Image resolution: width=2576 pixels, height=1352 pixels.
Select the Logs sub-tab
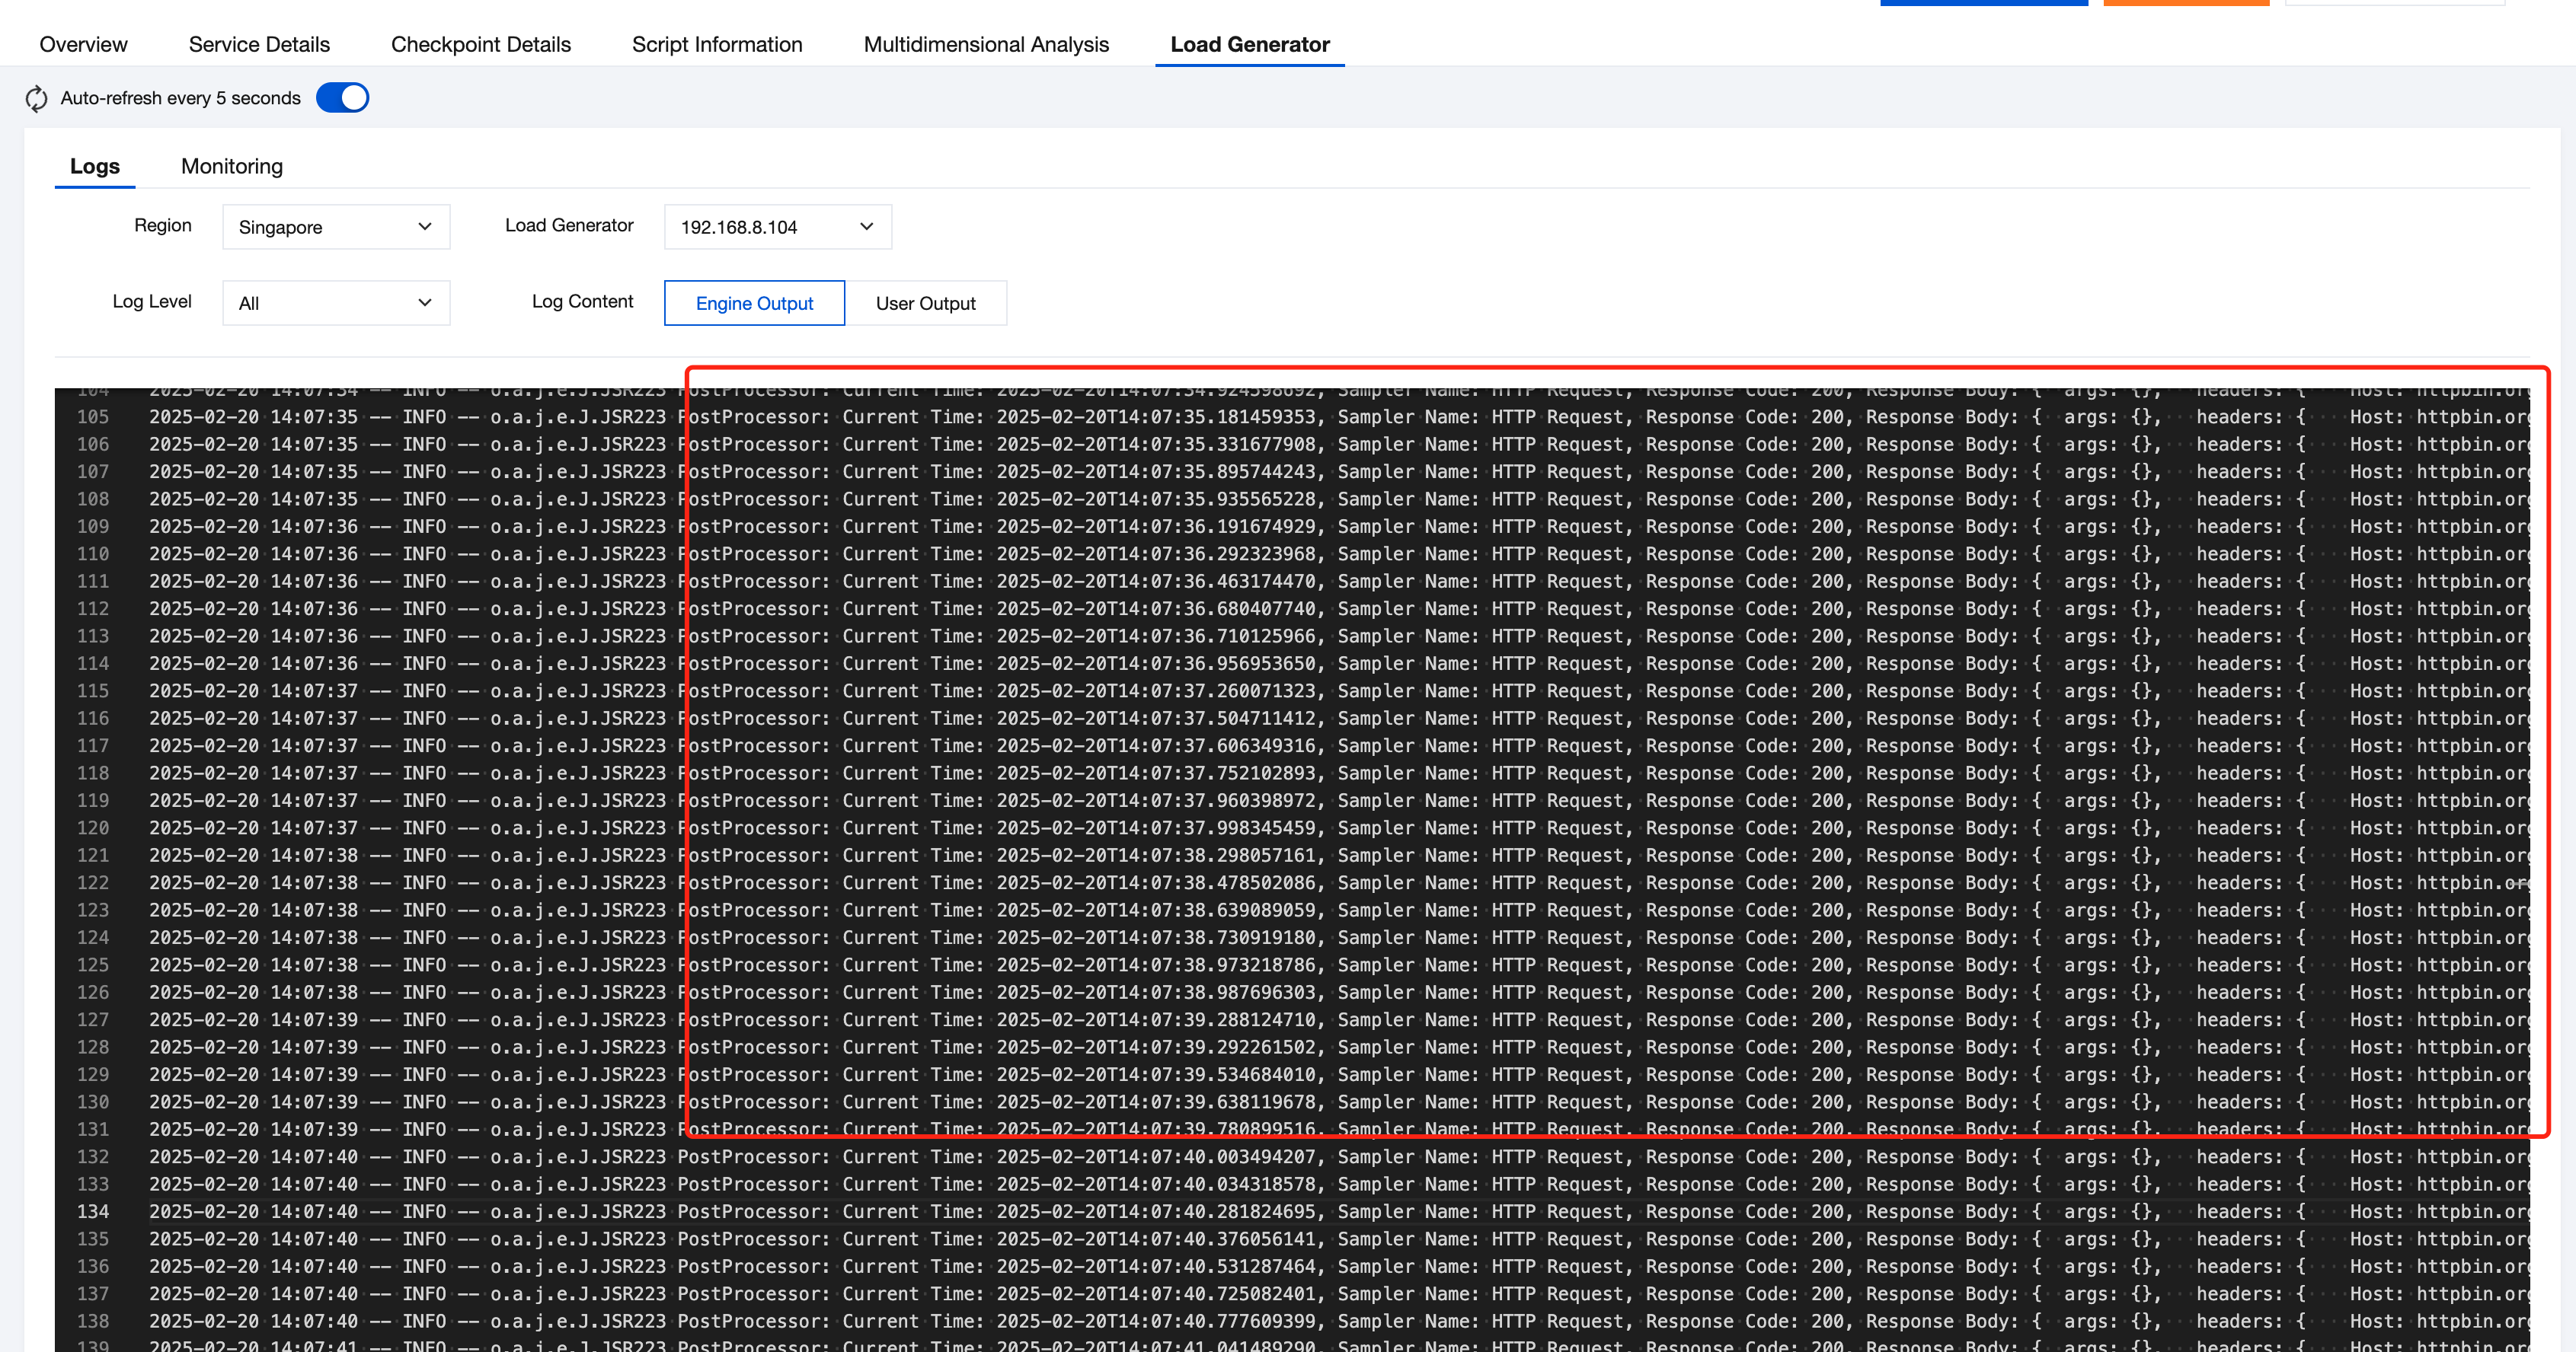(95, 166)
